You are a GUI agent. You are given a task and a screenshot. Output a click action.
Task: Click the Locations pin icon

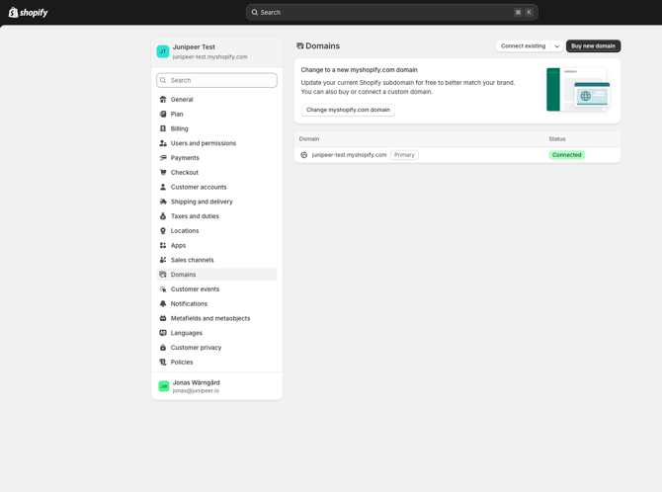click(x=163, y=231)
